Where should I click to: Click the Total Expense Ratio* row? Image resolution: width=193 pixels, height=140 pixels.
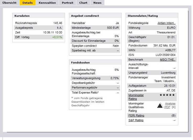95,92
